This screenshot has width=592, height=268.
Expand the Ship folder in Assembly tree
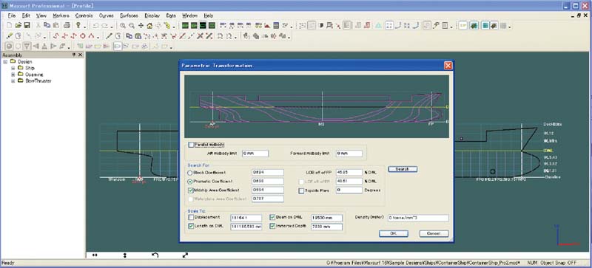13,68
